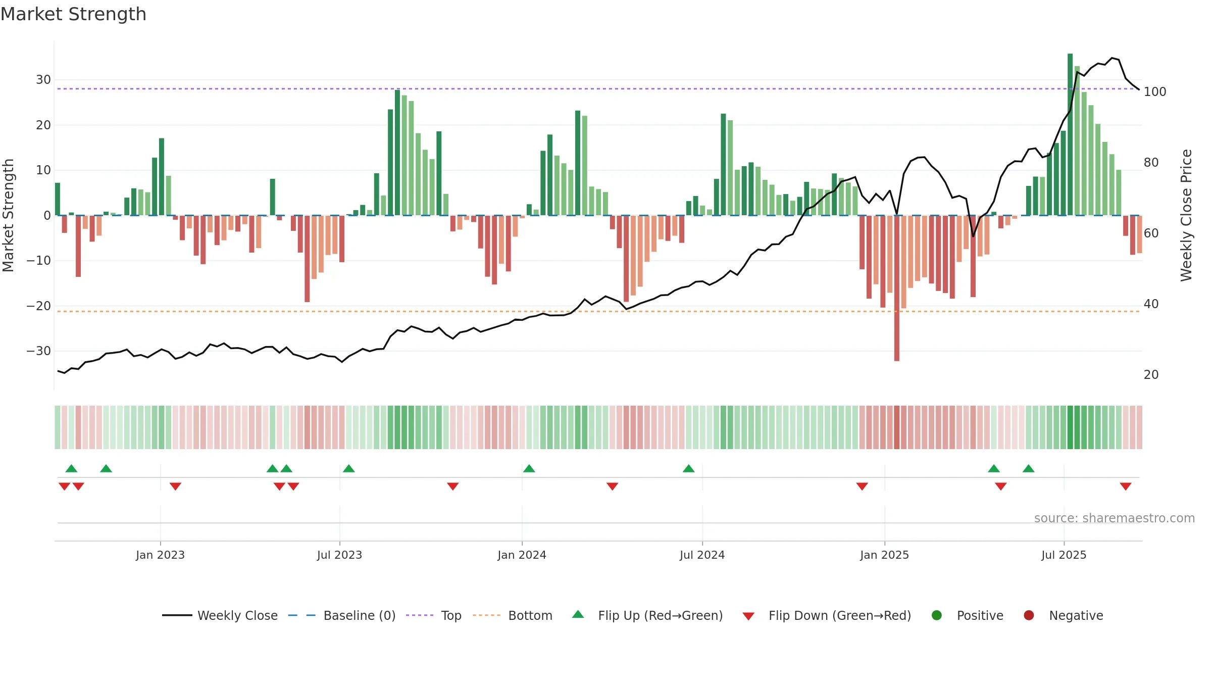Select the last Flip Down marker after Jul 2025
This screenshot has width=1212, height=682.
[1126, 486]
